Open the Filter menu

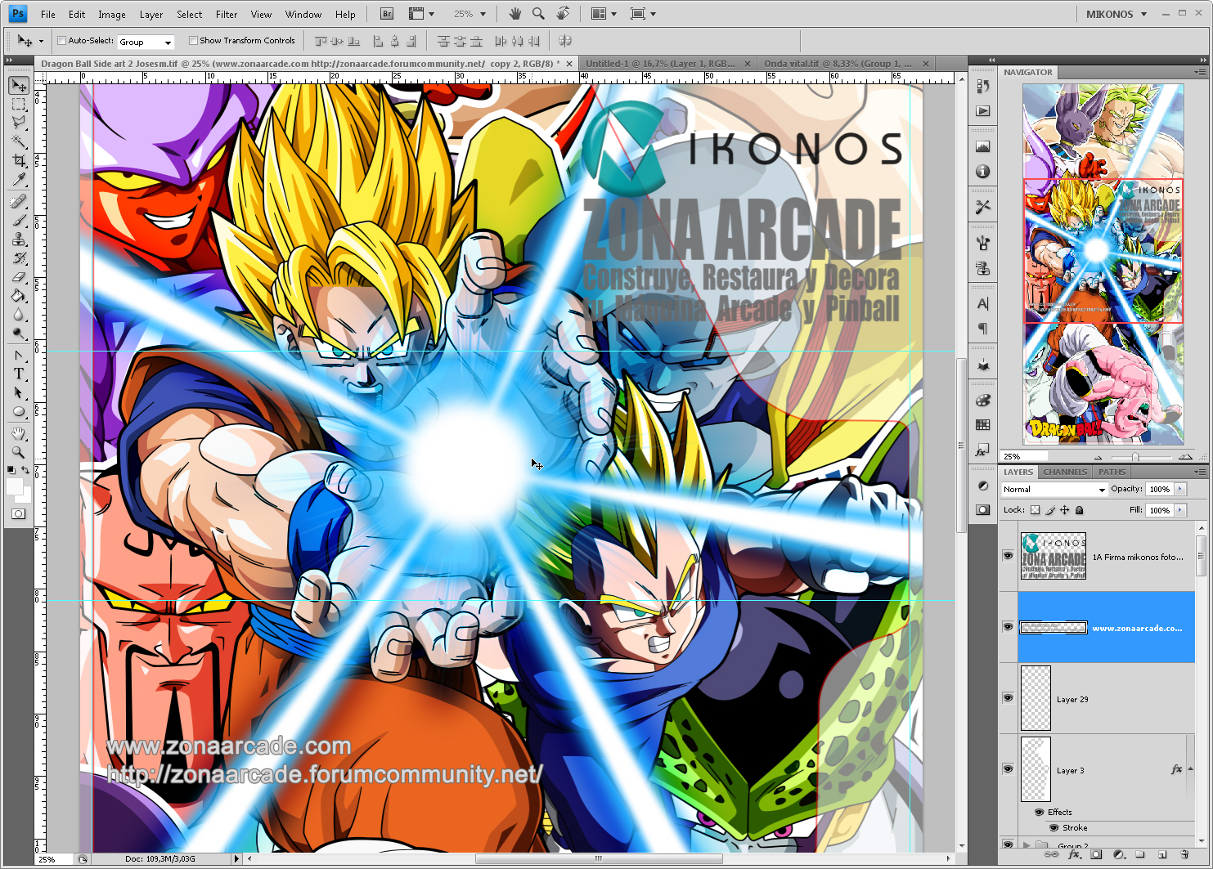pos(227,14)
